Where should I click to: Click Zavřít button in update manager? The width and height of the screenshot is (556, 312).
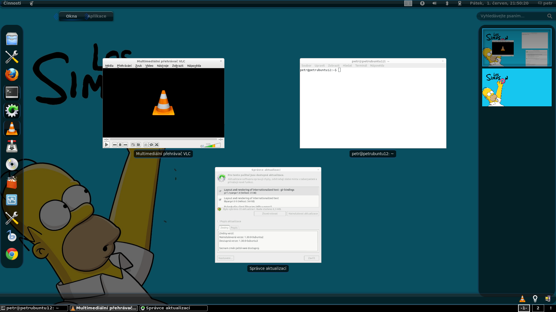311,258
